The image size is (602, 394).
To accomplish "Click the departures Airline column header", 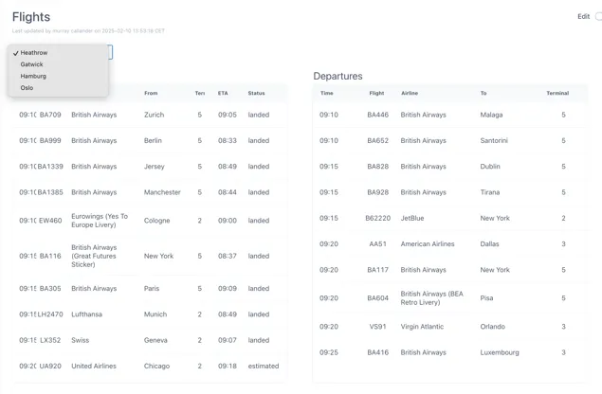I will (410, 93).
